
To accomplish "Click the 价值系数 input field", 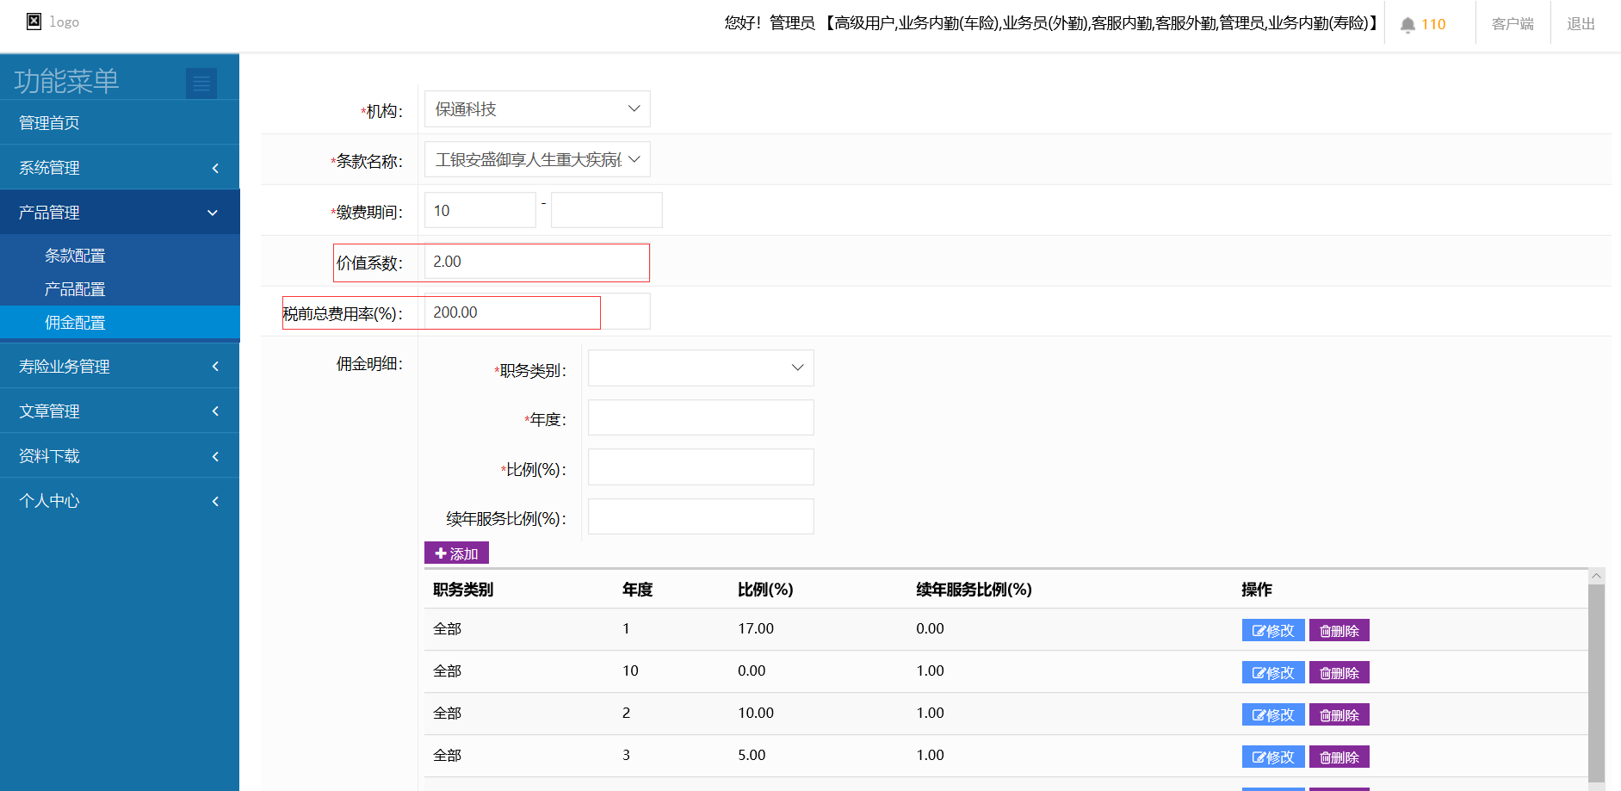I will pyautogui.click(x=535, y=262).
